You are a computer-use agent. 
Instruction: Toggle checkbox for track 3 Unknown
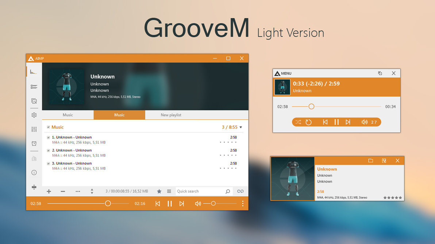coord(48,164)
